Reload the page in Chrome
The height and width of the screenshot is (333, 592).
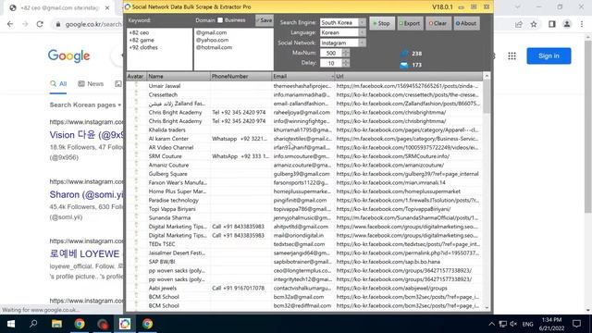pos(40,24)
